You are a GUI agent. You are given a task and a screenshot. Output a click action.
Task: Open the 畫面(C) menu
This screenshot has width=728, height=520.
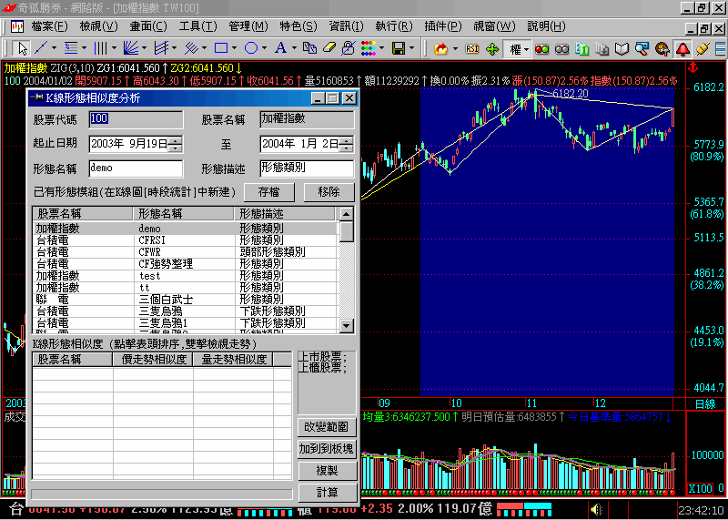[x=148, y=26]
